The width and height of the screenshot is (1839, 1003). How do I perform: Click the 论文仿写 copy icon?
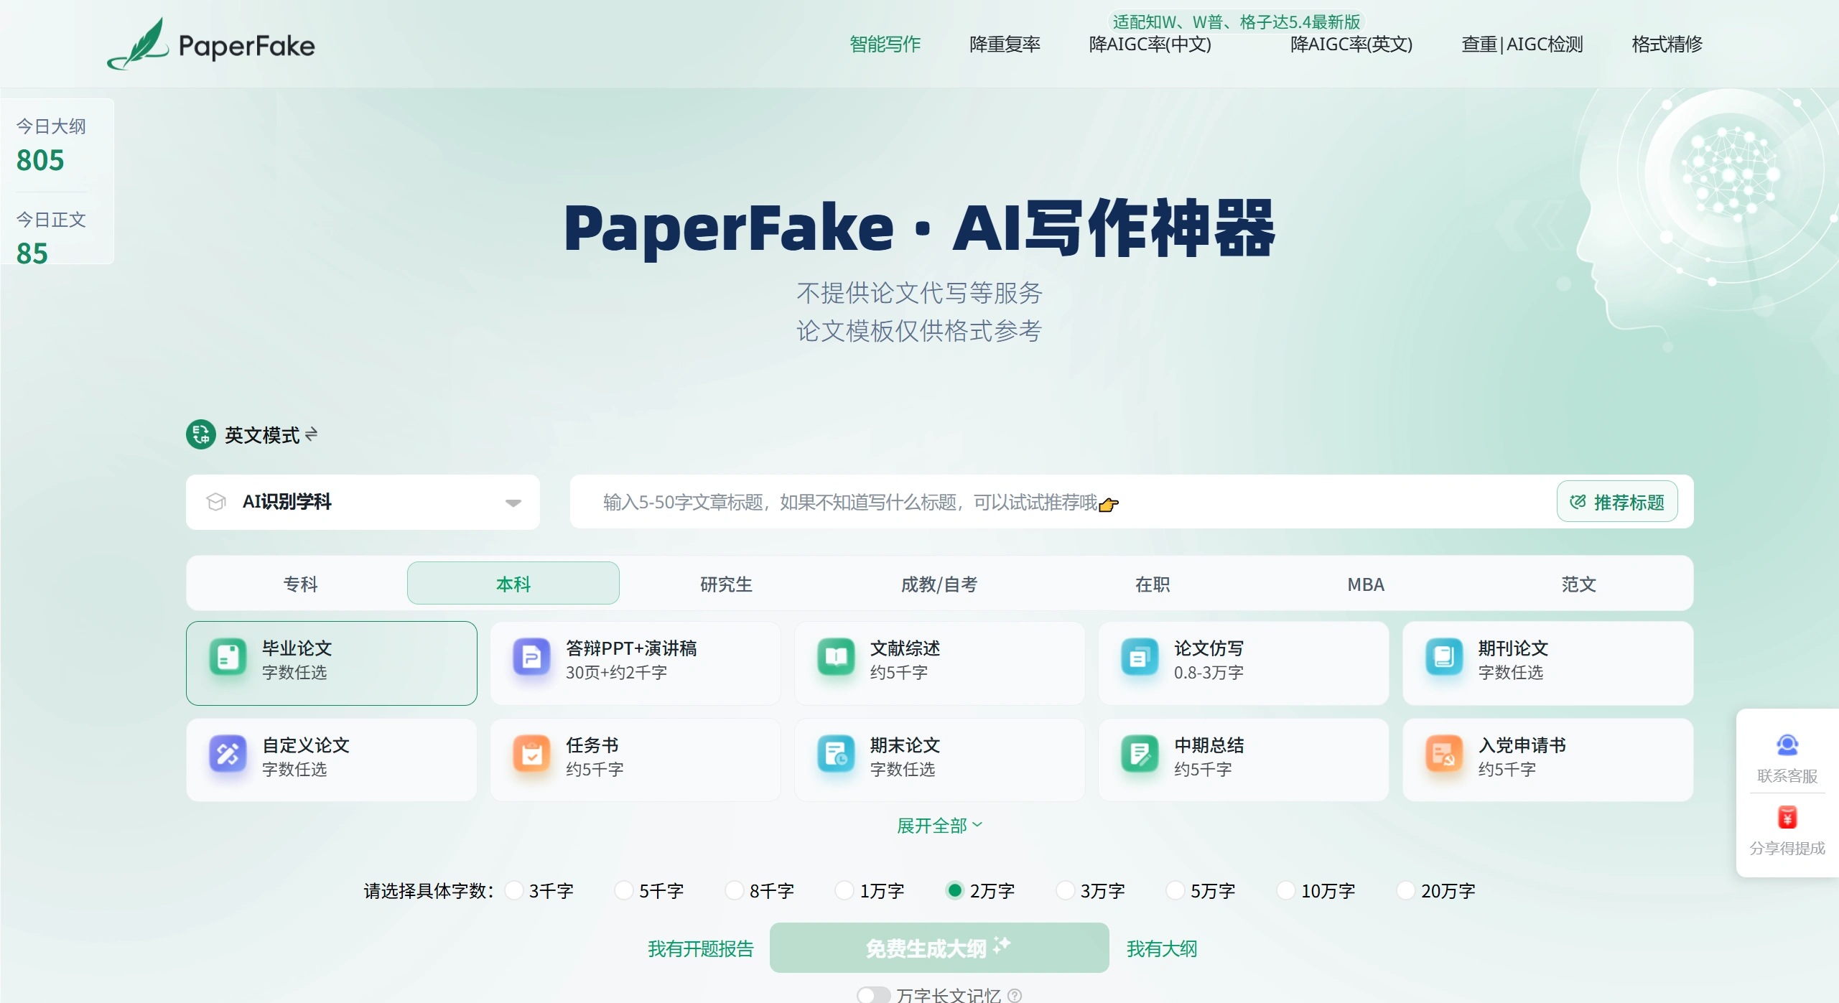pyautogui.click(x=1140, y=656)
